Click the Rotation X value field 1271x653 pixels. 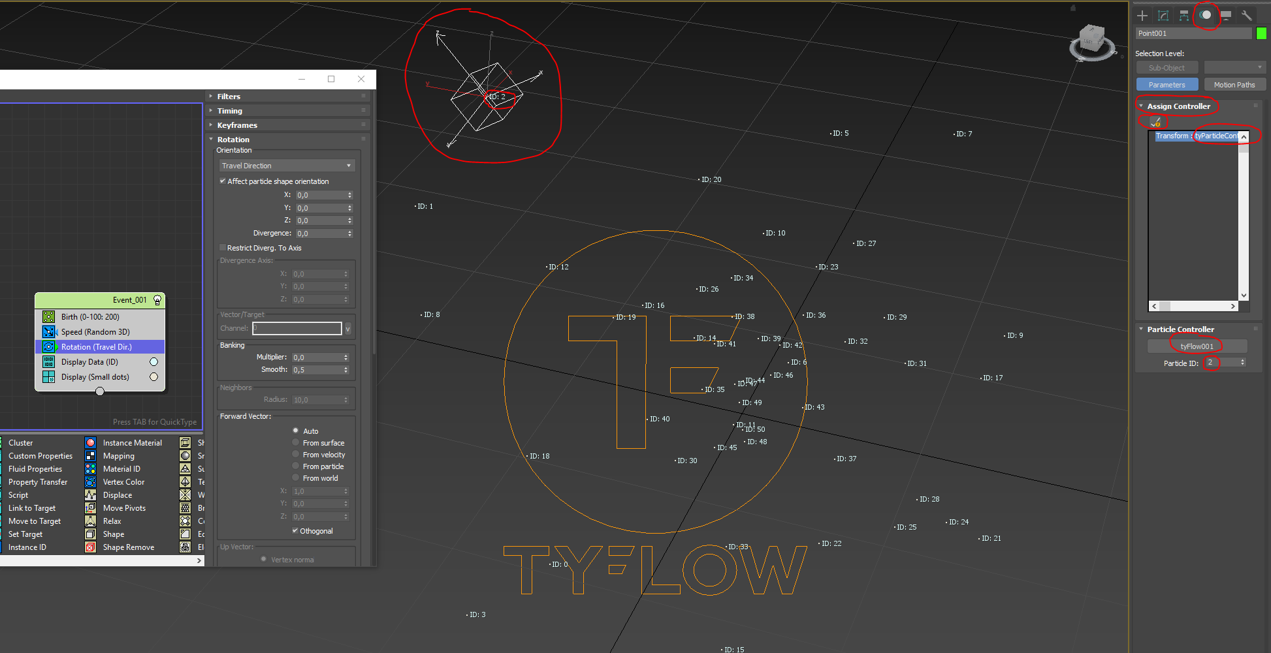coord(320,195)
